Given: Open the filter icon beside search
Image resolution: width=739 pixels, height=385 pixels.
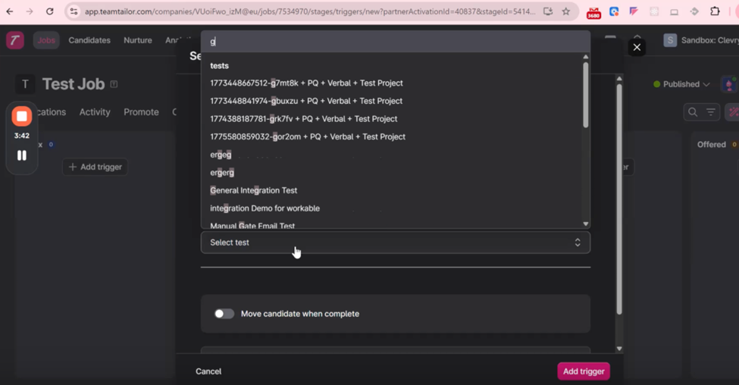Looking at the screenshot, I should pos(711,112).
